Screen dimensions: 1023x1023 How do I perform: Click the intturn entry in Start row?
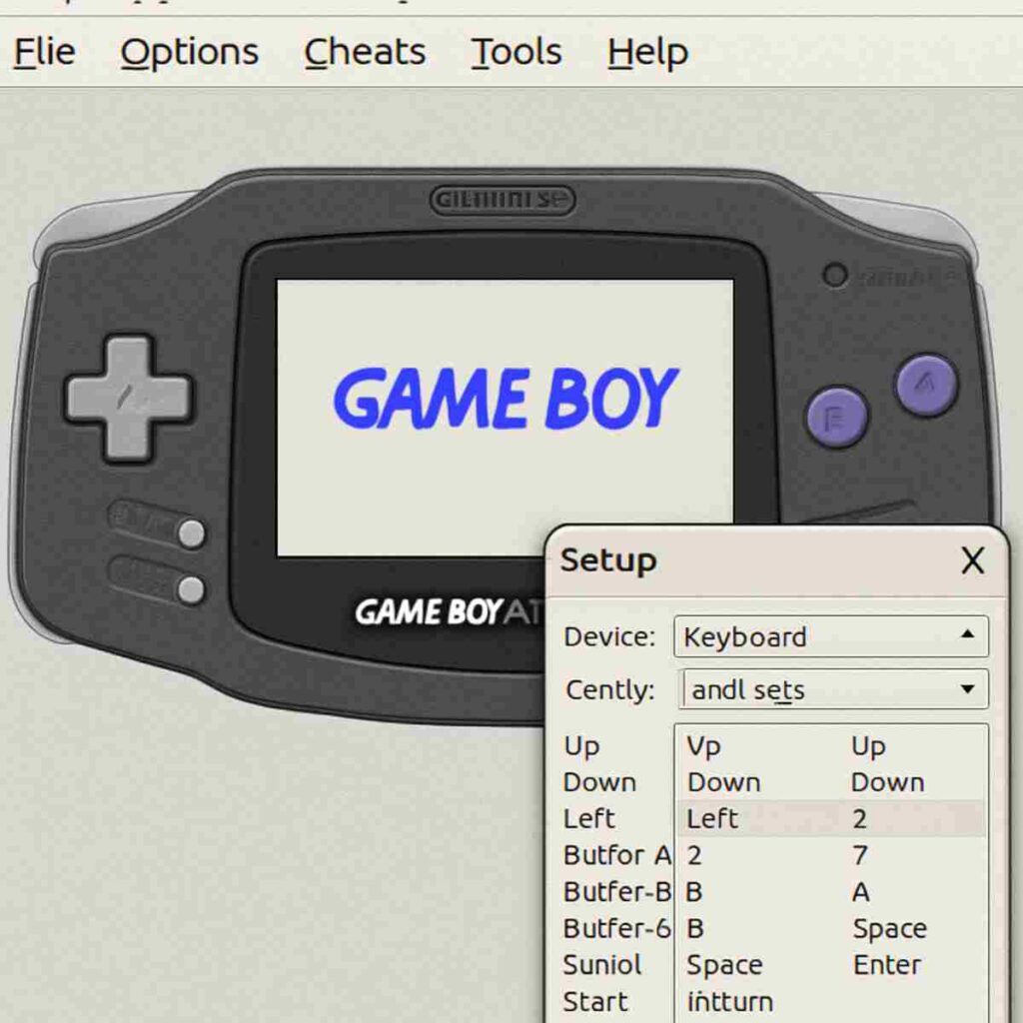(729, 1001)
